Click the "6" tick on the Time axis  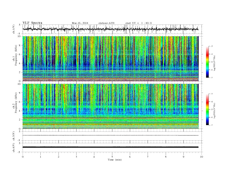tap(130, 157)
